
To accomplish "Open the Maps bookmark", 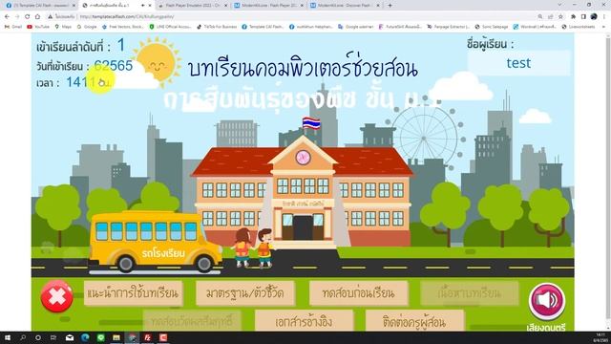I will pos(64,27).
